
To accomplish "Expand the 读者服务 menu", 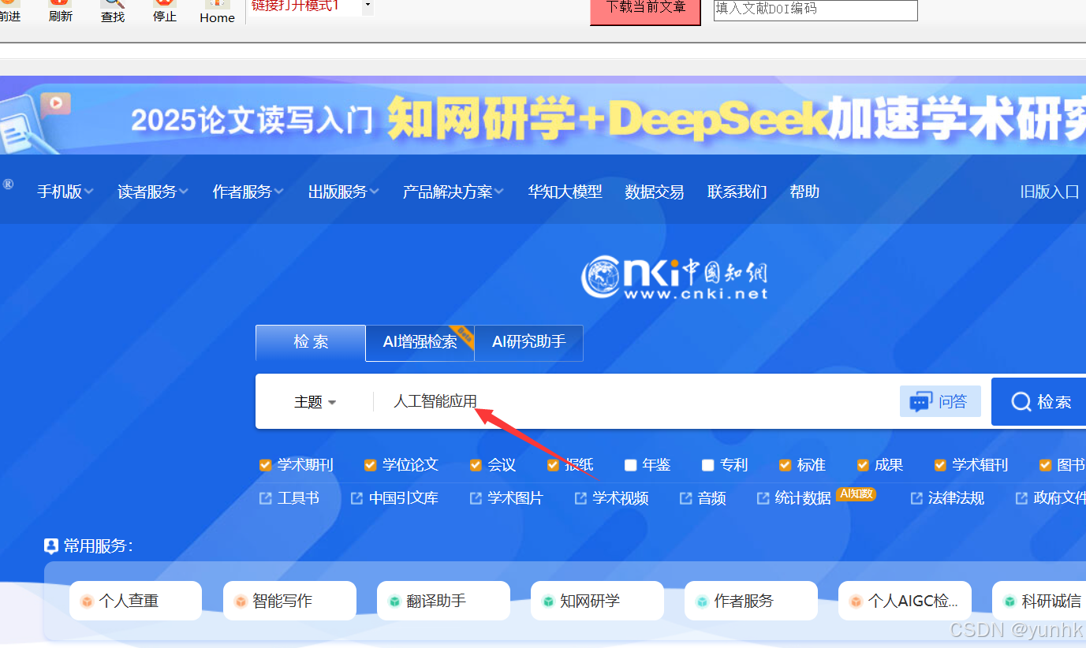I will click(x=153, y=192).
